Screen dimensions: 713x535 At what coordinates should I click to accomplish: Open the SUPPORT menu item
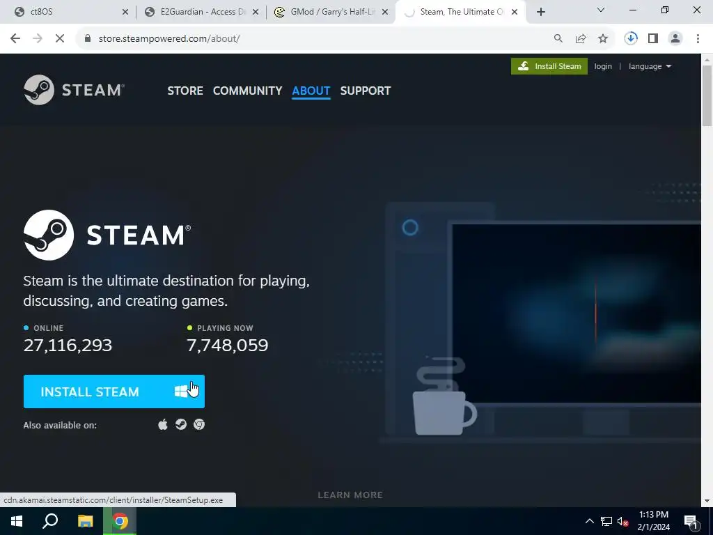point(365,91)
